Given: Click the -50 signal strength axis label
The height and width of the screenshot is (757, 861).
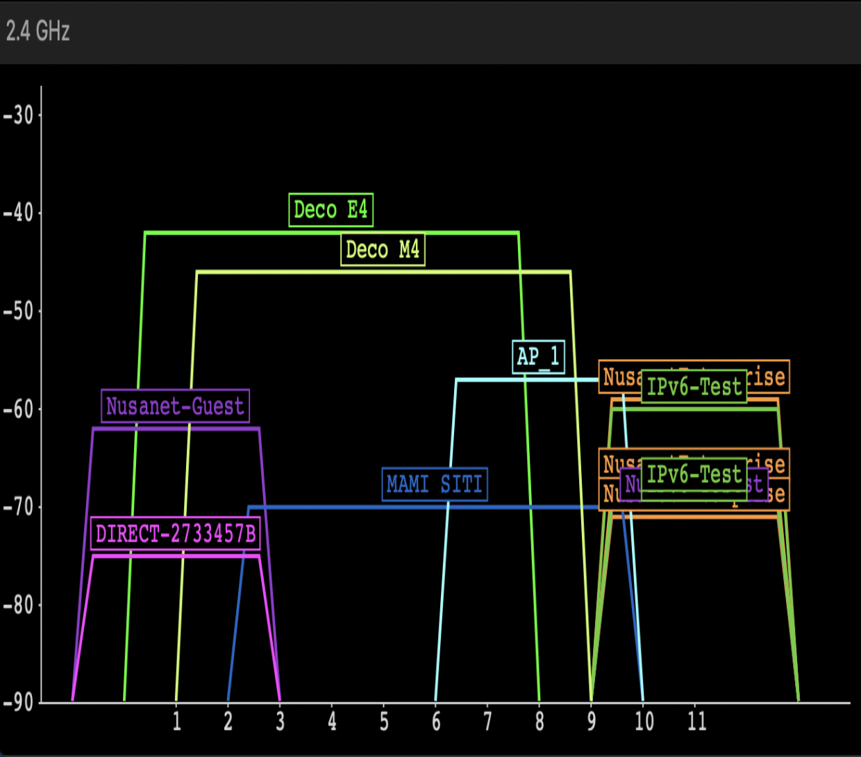Looking at the screenshot, I should pyautogui.click(x=19, y=311).
